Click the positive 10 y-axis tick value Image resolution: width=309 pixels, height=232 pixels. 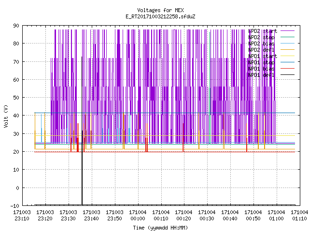[16, 170]
